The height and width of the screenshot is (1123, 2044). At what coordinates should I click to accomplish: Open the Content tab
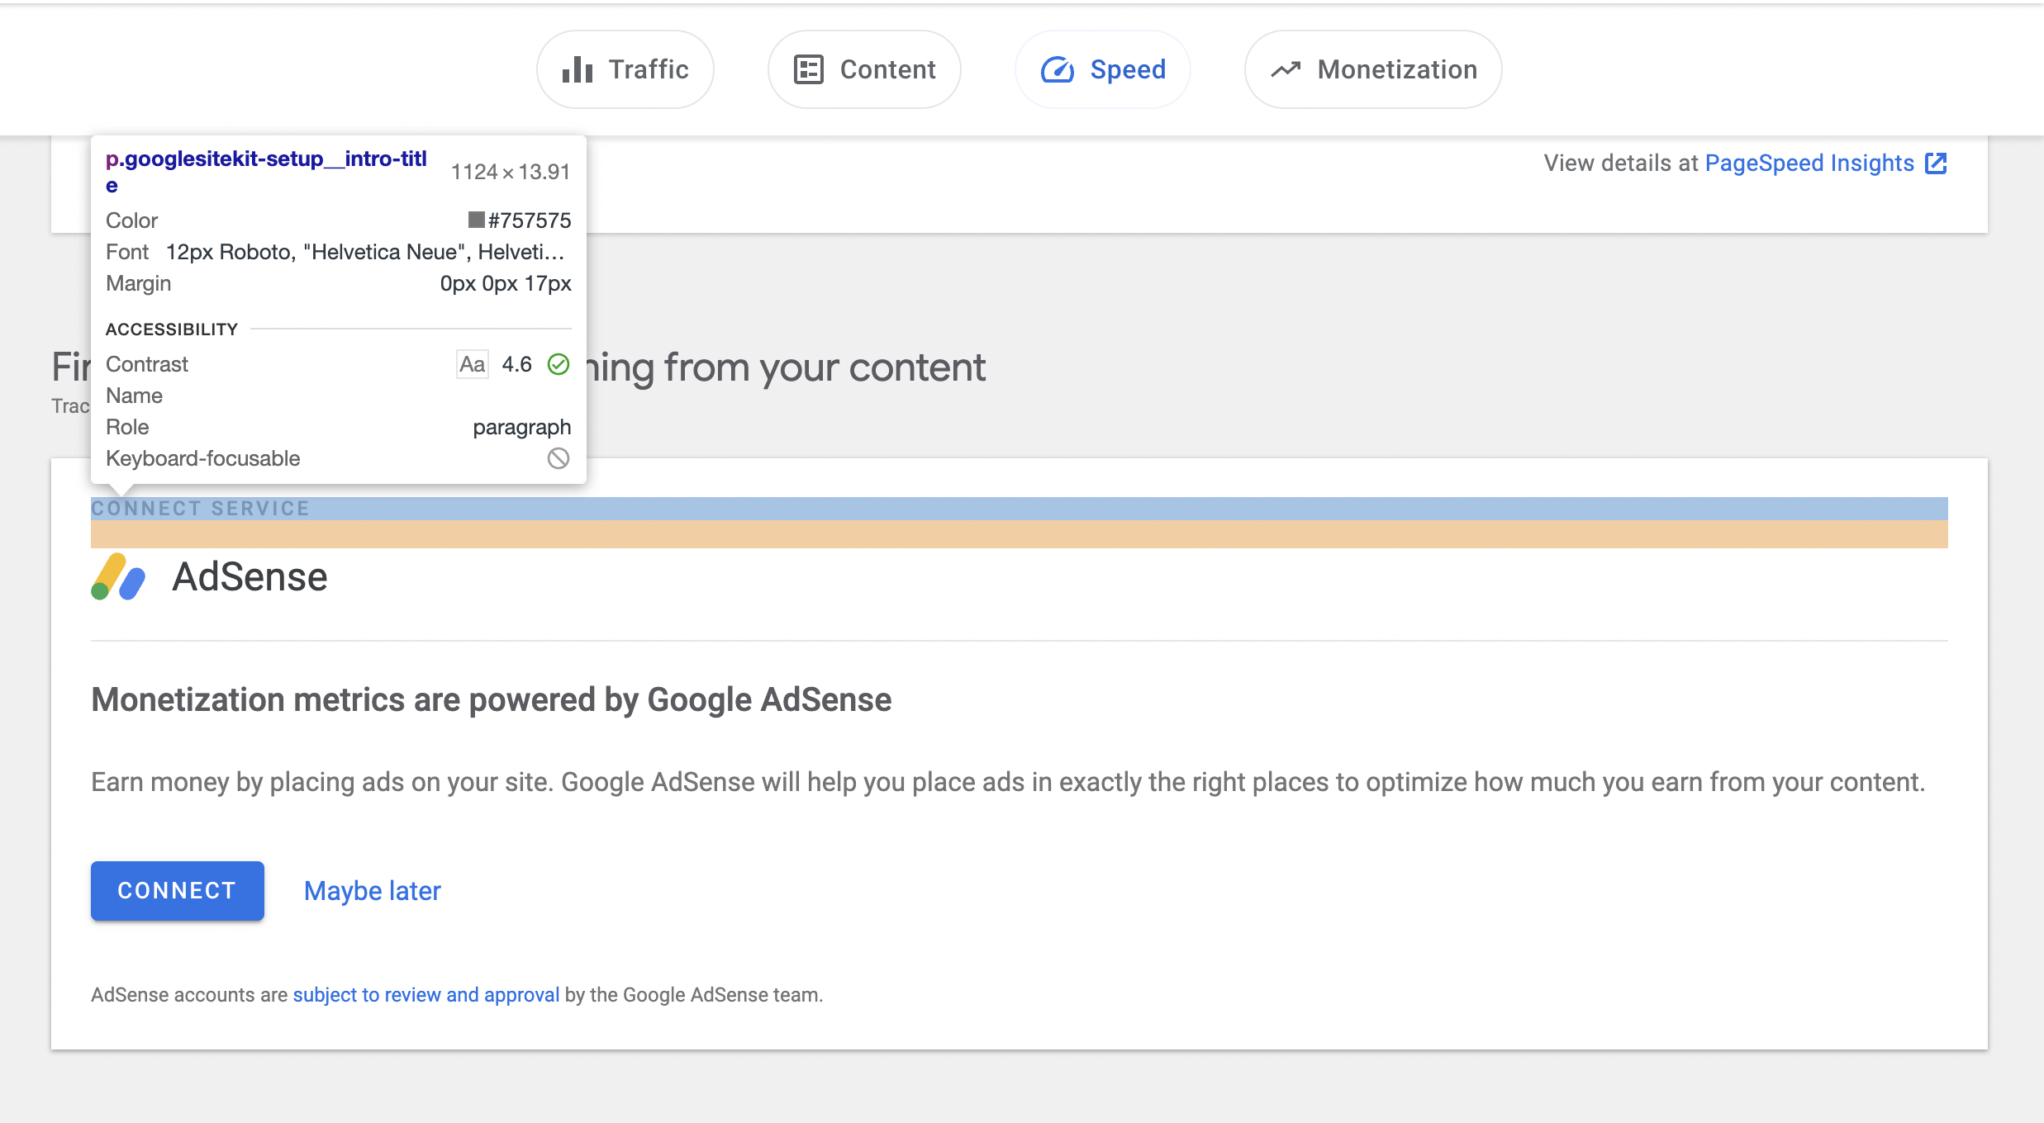coord(887,69)
